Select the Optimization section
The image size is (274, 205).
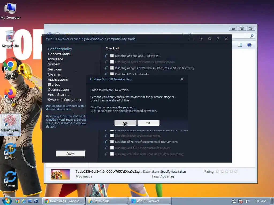coord(58,89)
